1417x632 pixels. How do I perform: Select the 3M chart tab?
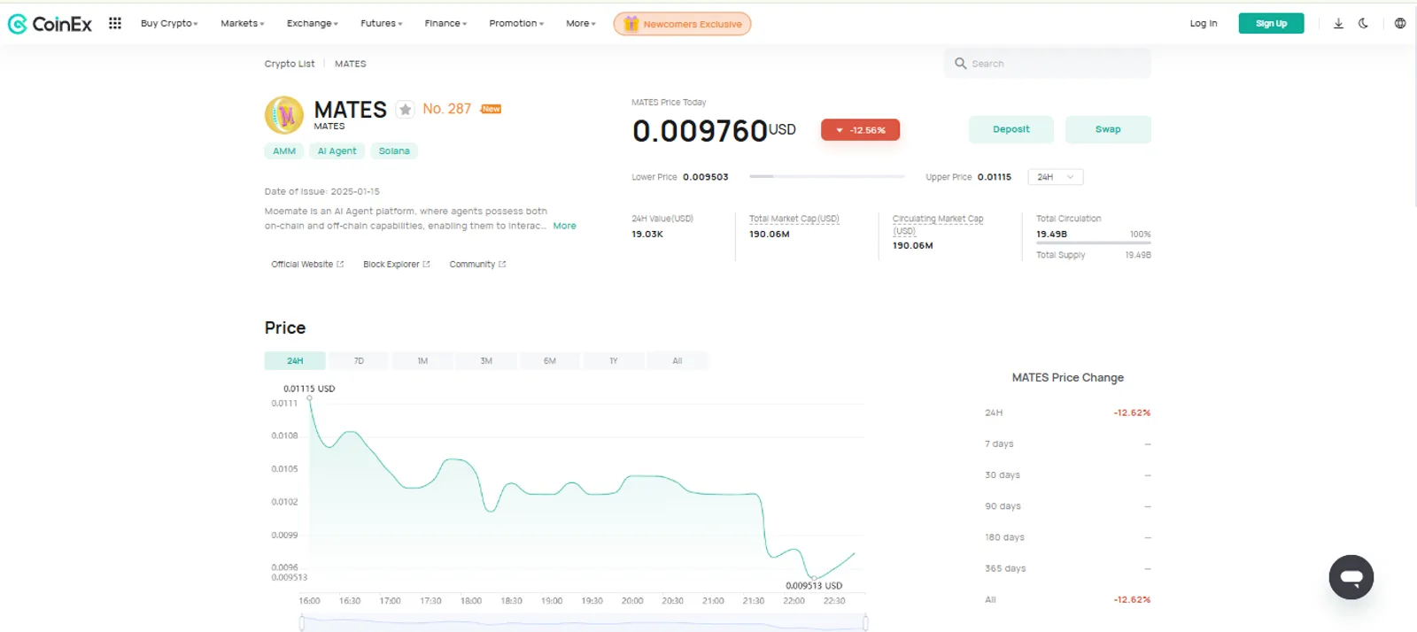pyautogui.click(x=486, y=361)
